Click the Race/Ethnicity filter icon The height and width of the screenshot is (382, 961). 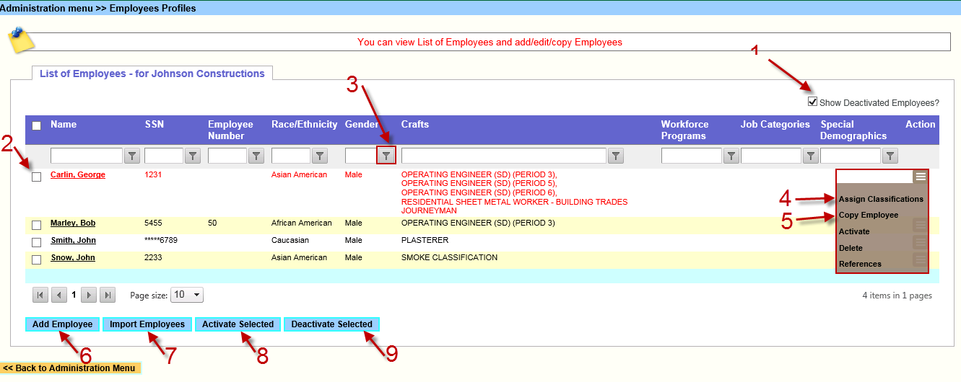tap(320, 156)
